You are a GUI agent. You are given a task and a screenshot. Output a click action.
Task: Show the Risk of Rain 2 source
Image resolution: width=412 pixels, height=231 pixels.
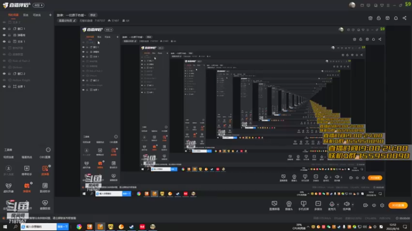coord(4,61)
